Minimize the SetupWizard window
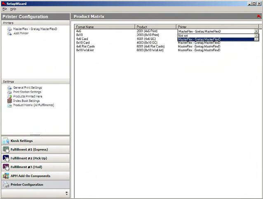263x199 pixels. (250, 4)
